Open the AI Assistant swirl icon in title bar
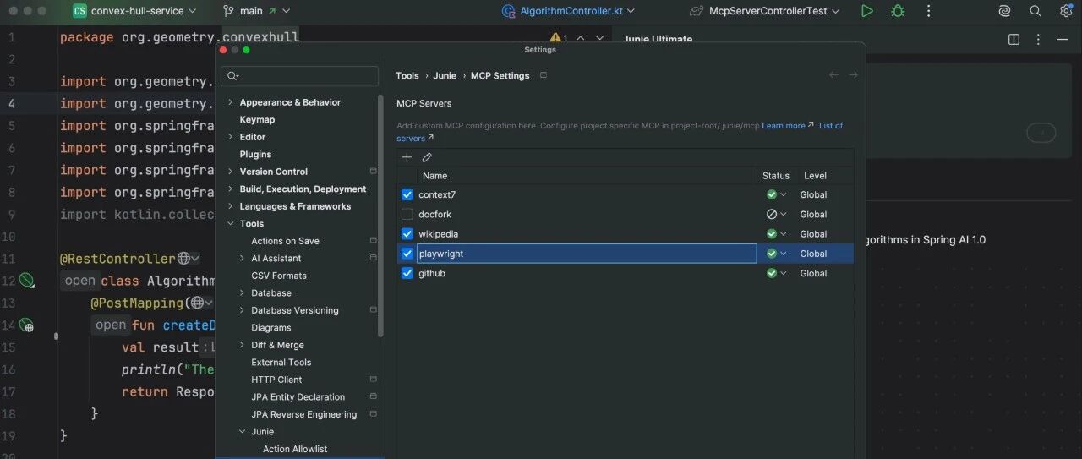Image resolution: width=1082 pixels, height=459 pixels. pos(1004,11)
